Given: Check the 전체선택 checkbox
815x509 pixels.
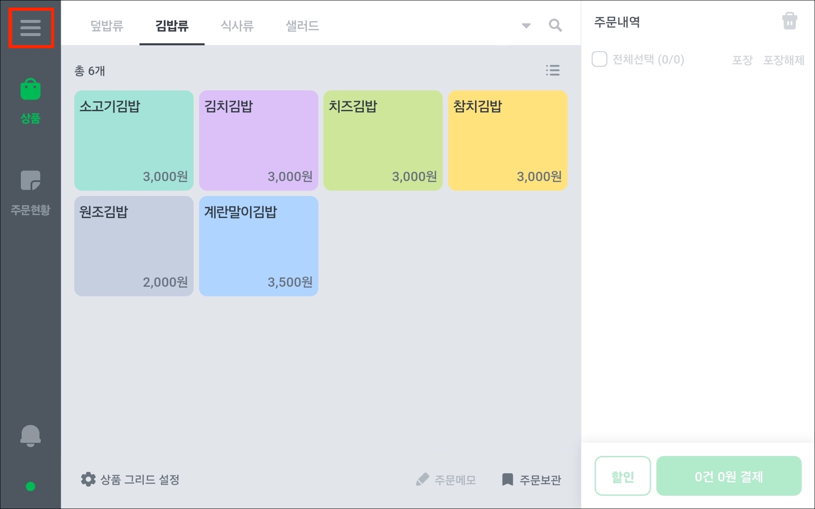Looking at the screenshot, I should pyautogui.click(x=599, y=59).
